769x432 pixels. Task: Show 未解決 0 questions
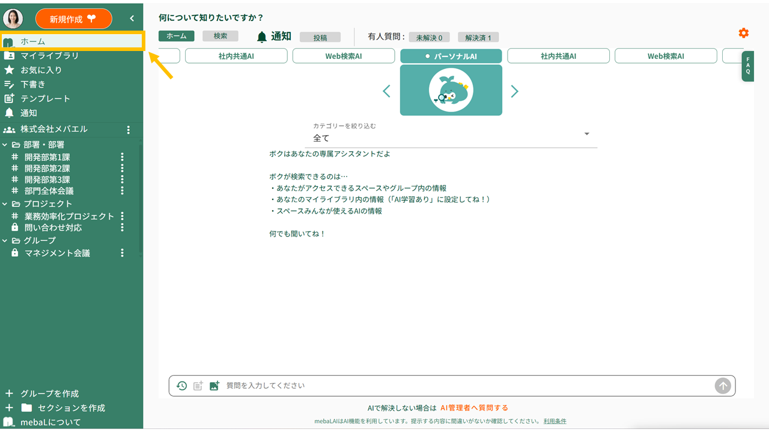click(430, 37)
